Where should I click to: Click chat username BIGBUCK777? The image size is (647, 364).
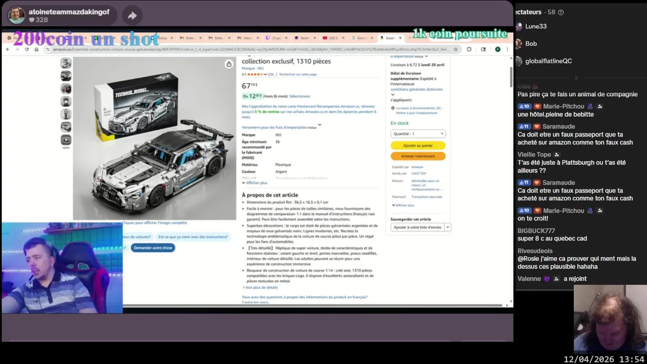[536, 231]
